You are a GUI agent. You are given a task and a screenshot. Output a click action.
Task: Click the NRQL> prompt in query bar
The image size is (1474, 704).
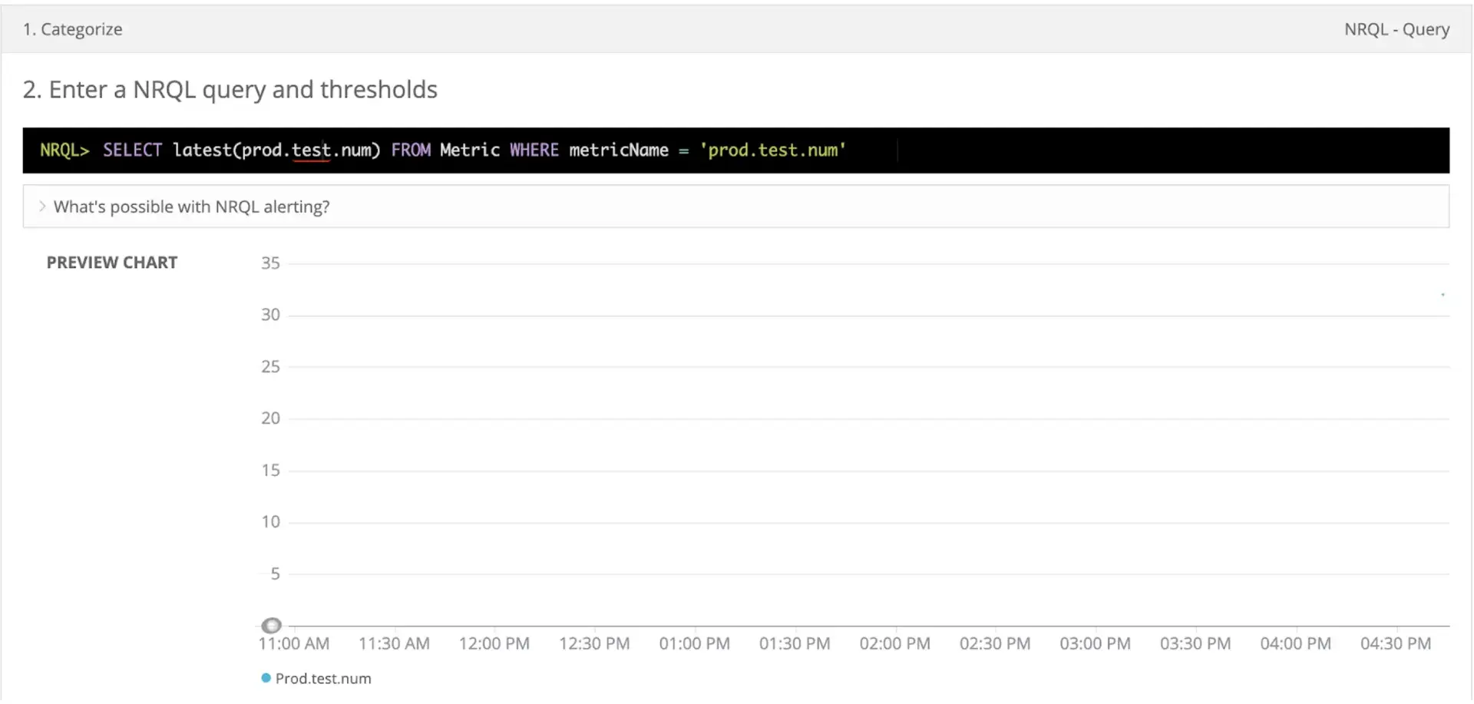pos(64,150)
